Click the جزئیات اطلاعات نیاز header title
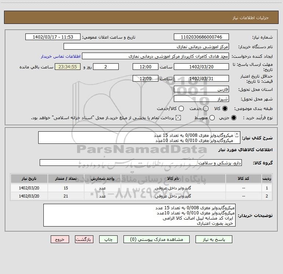Screen dimensions: 283x274 coord(251,18)
